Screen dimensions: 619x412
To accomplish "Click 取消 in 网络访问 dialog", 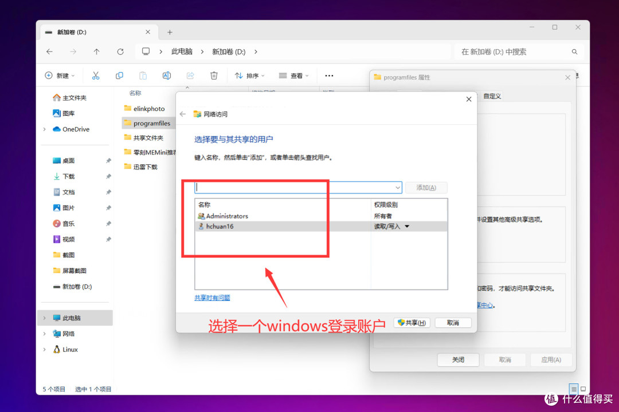I will click(453, 323).
